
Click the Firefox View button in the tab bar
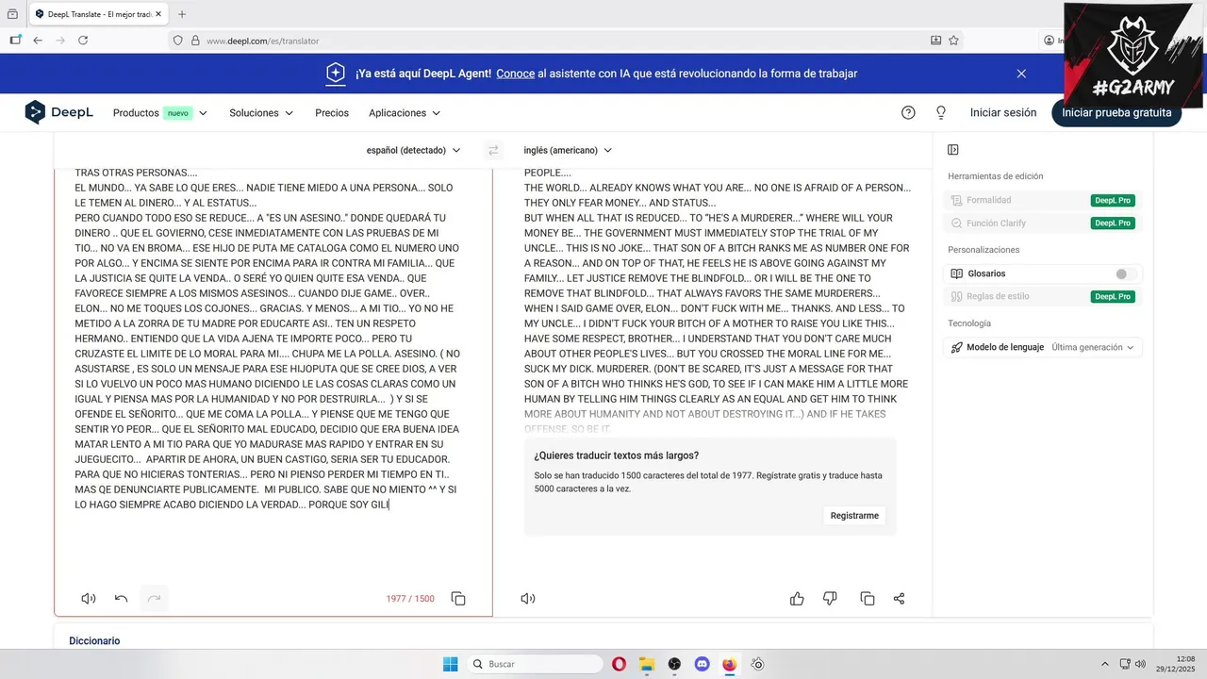coord(12,14)
